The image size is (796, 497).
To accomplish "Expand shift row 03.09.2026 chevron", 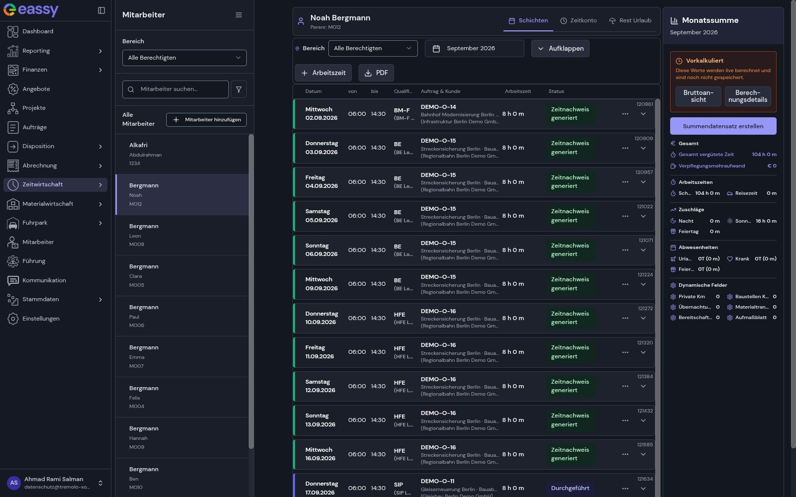I will click(x=643, y=148).
